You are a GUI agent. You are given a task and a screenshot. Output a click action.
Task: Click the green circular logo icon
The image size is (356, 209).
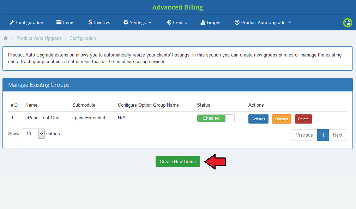point(348,23)
